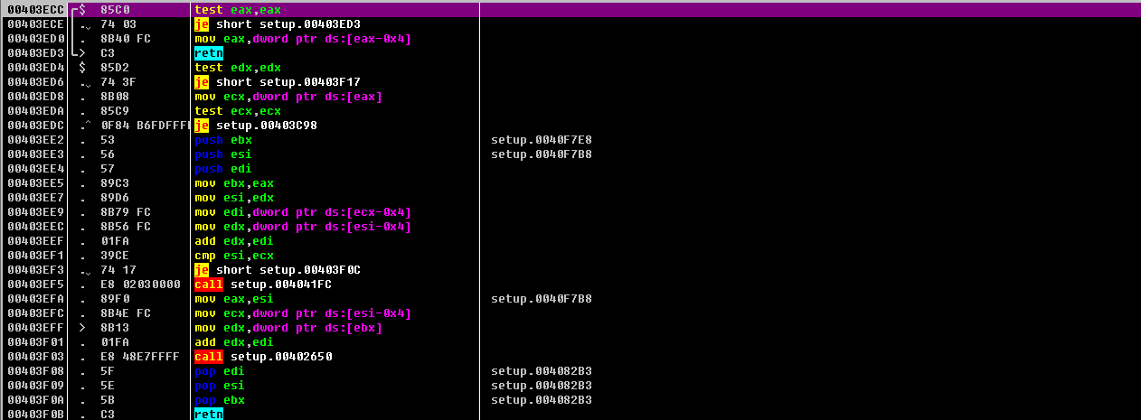Screen dimensions: 1141x420
Task: Select the 'cmp esi,ecx' instruction
Action: (x=234, y=256)
